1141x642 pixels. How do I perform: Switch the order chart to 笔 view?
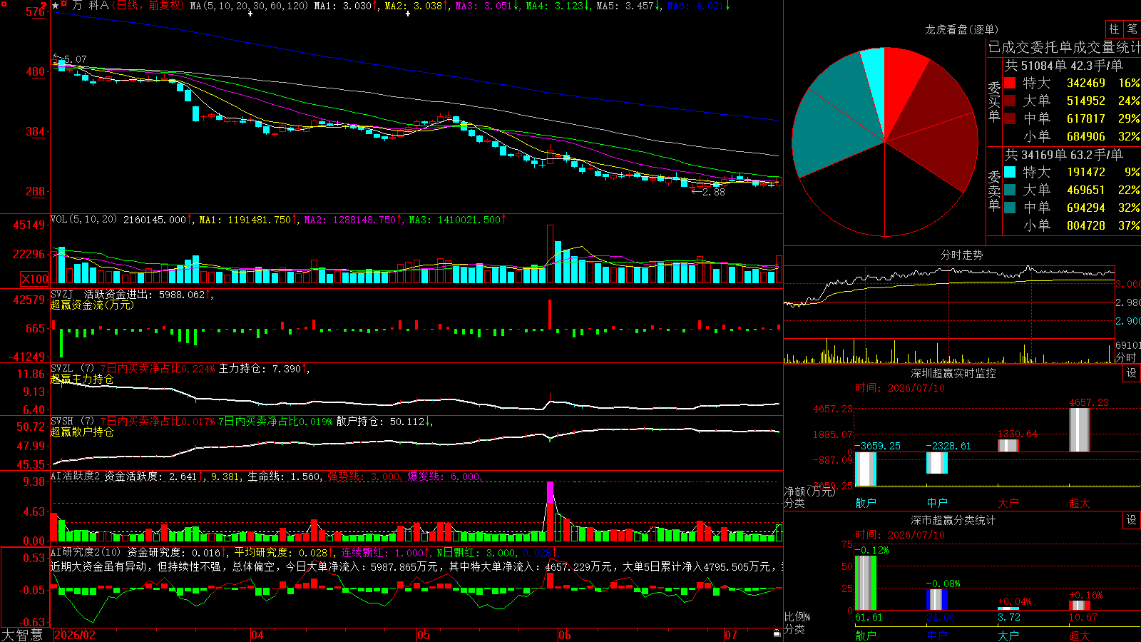tap(1132, 29)
